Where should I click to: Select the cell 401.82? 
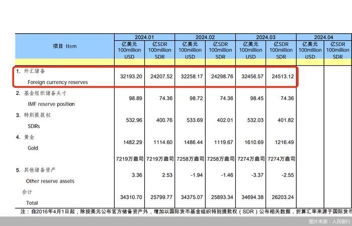(x=286, y=121)
